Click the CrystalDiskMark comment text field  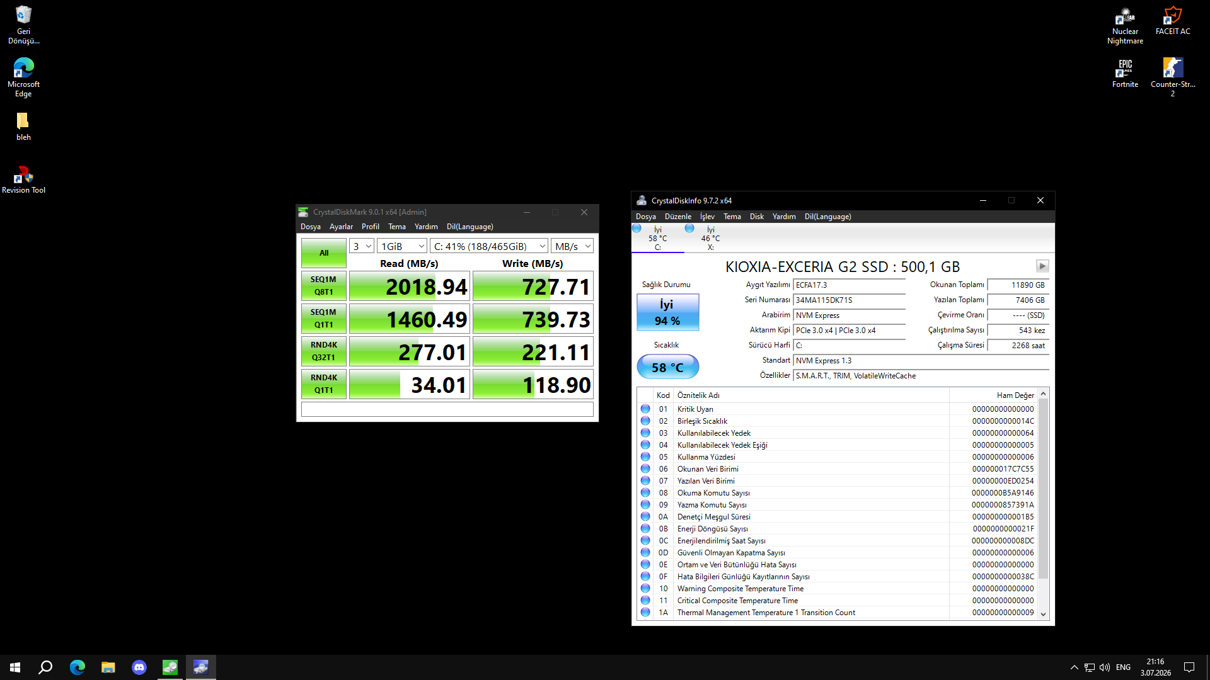click(x=447, y=409)
